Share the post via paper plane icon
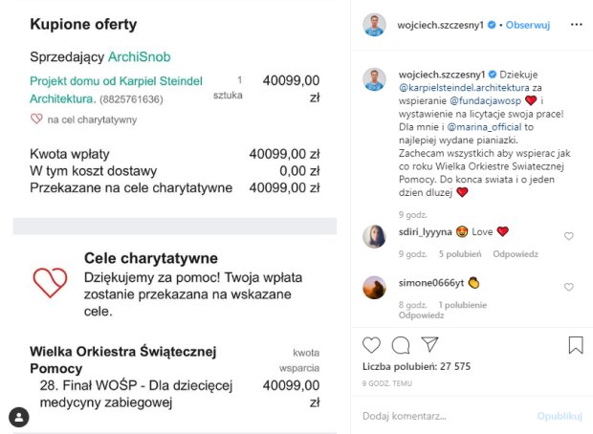Viewport: 593px width, 434px height. pyautogui.click(x=430, y=344)
